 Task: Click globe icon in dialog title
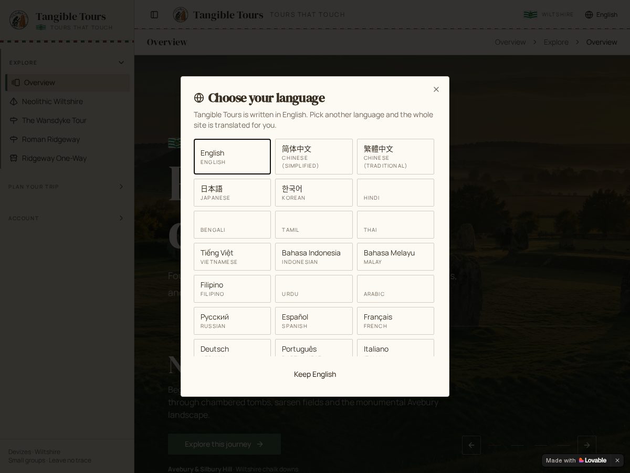(x=199, y=98)
